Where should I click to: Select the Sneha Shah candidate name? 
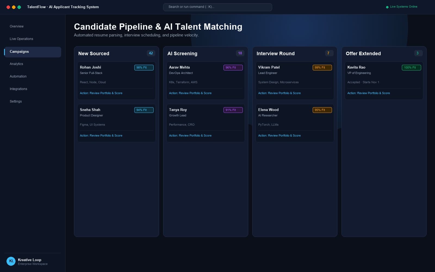click(90, 110)
